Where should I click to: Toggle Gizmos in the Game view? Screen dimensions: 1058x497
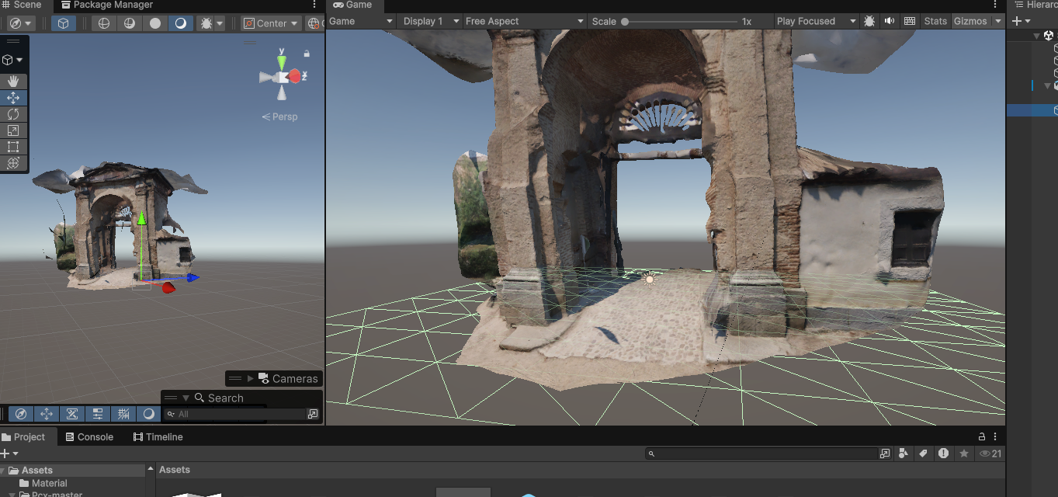tap(970, 21)
